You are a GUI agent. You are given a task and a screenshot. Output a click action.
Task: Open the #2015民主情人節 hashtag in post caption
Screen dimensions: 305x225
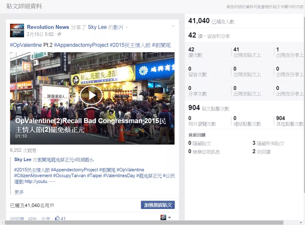point(130,45)
